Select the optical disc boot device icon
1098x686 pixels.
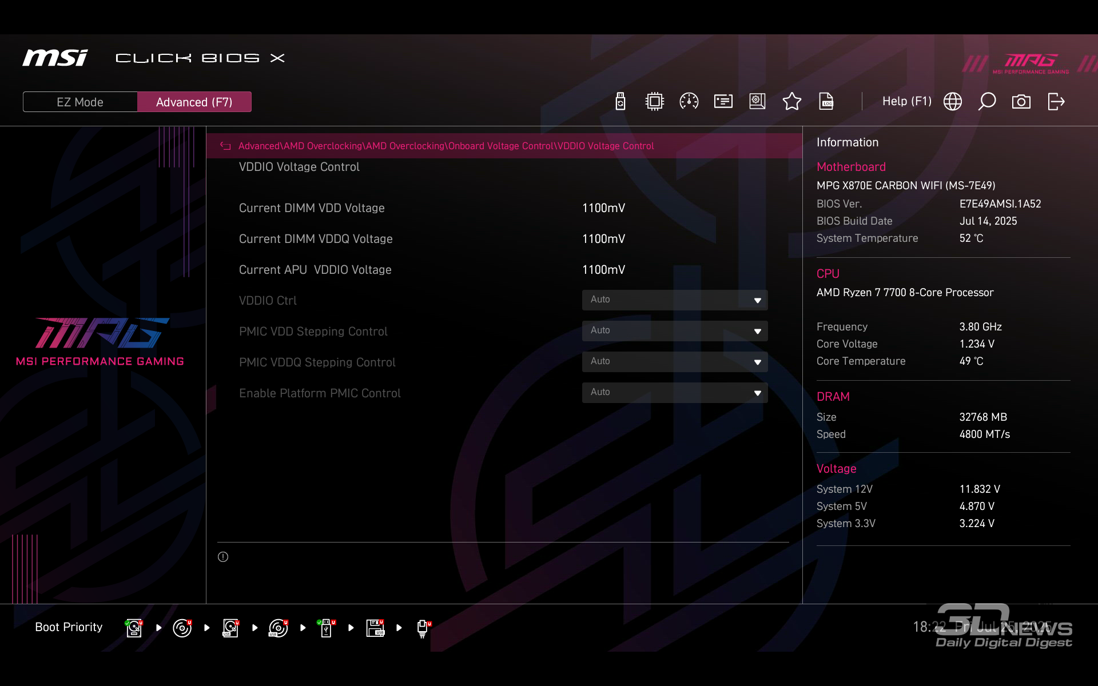click(182, 628)
